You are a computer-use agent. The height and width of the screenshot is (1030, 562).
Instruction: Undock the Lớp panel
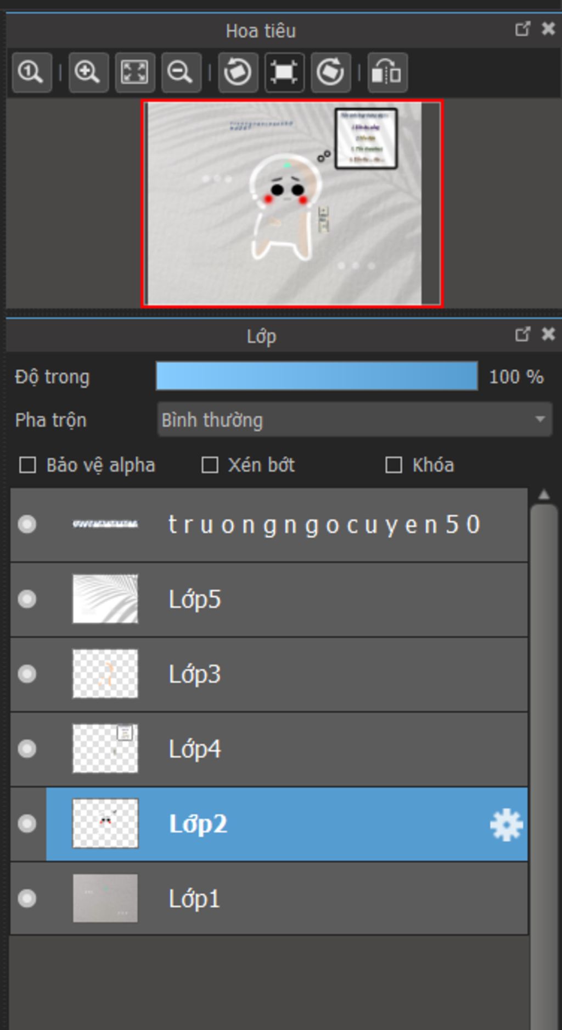[522, 334]
